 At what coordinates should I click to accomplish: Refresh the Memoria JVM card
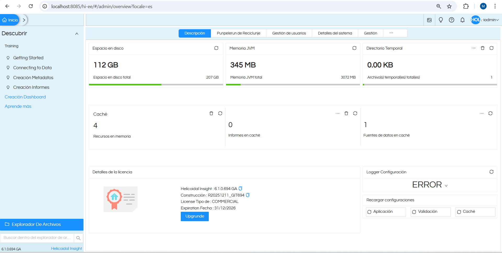click(354, 48)
